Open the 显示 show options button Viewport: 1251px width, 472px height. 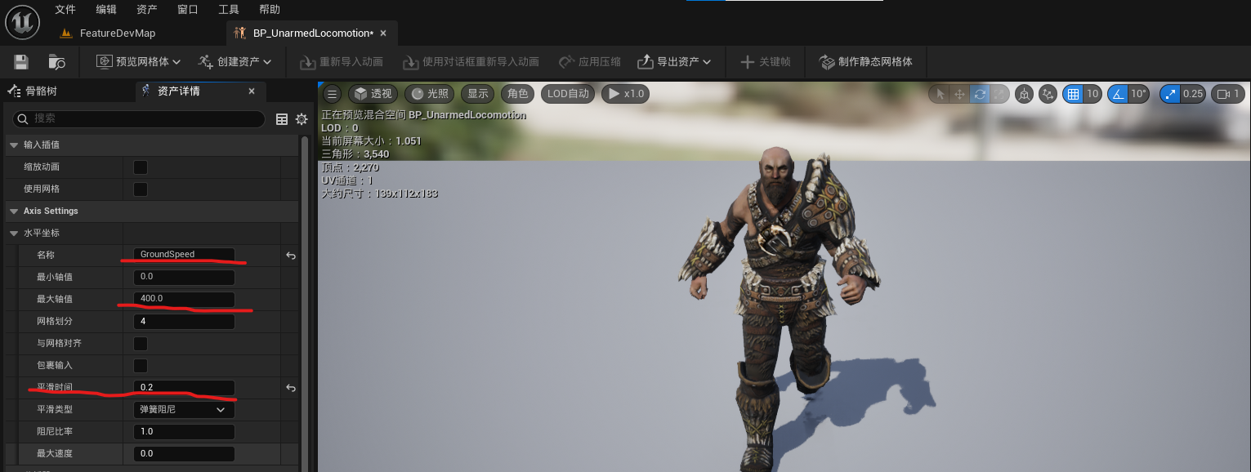pos(478,94)
